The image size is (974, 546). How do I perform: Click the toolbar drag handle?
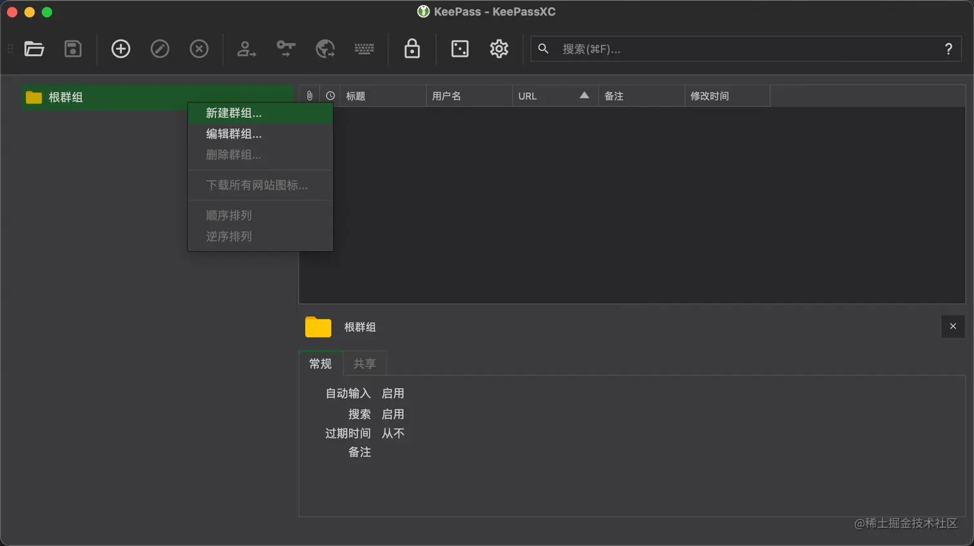[10, 49]
